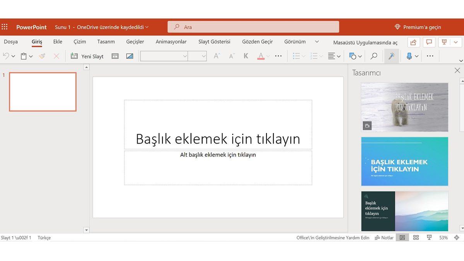Toggle the Notlar (Notes) pane

click(384, 237)
